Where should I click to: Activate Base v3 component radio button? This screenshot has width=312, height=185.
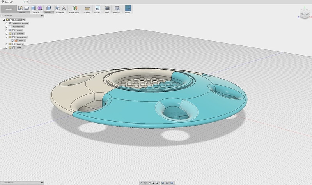pos(24,20)
